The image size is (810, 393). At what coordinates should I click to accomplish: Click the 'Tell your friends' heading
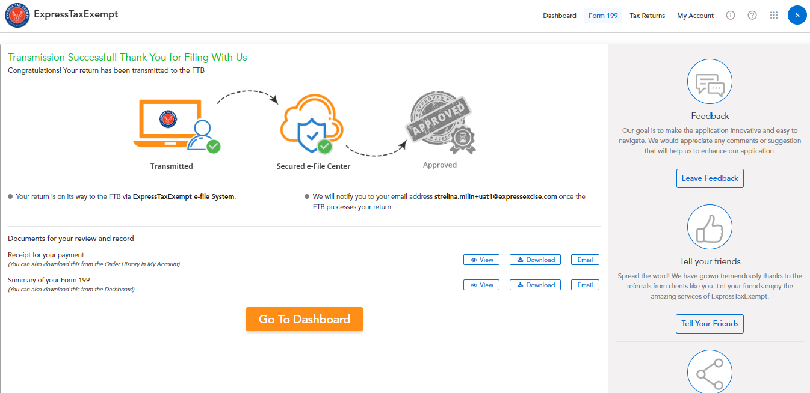tap(710, 261)
